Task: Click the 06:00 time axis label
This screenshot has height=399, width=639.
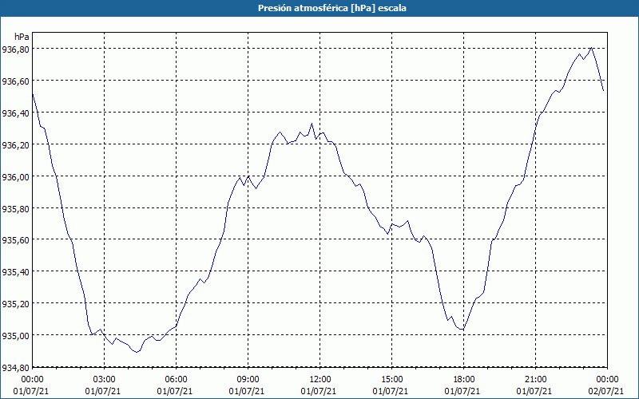Action: (x=176, y=380)
